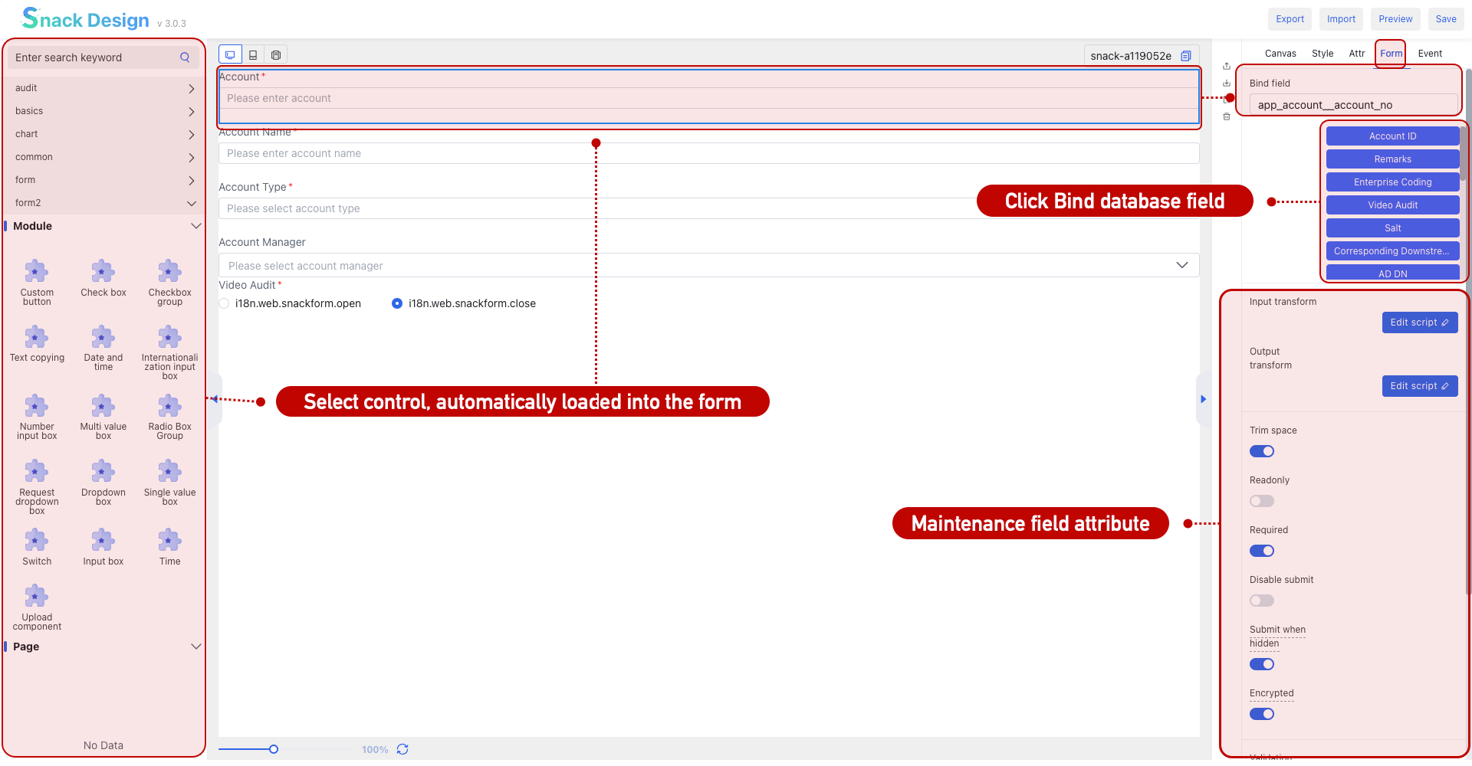Click the trash delete icon
Image resolution: width=1472 pixels, height=766 pixels.
pyautogui.click(x=1227, y=117)
